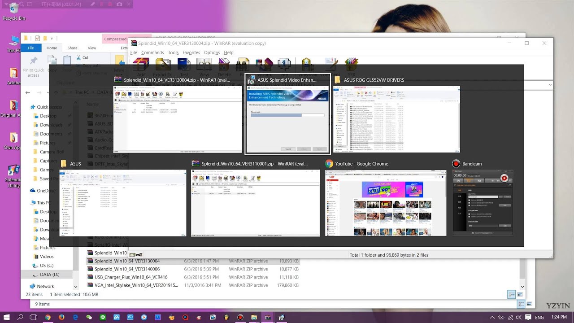The image size is (574, 323).
Task: Click WinRAR Test toolbar icon
Action: 184,67
